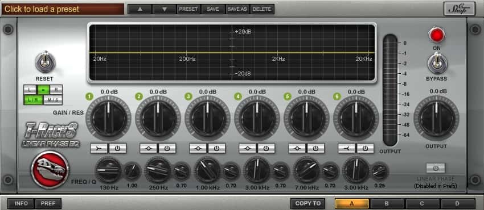Select peak filter type for band 5
Screen dimensions: 484x210
click(297, 148)
